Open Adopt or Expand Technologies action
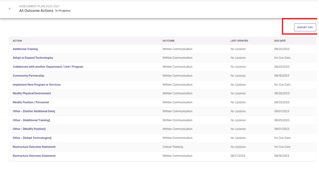The width and height of the screenshot is (319, 169). click(33, 58)
